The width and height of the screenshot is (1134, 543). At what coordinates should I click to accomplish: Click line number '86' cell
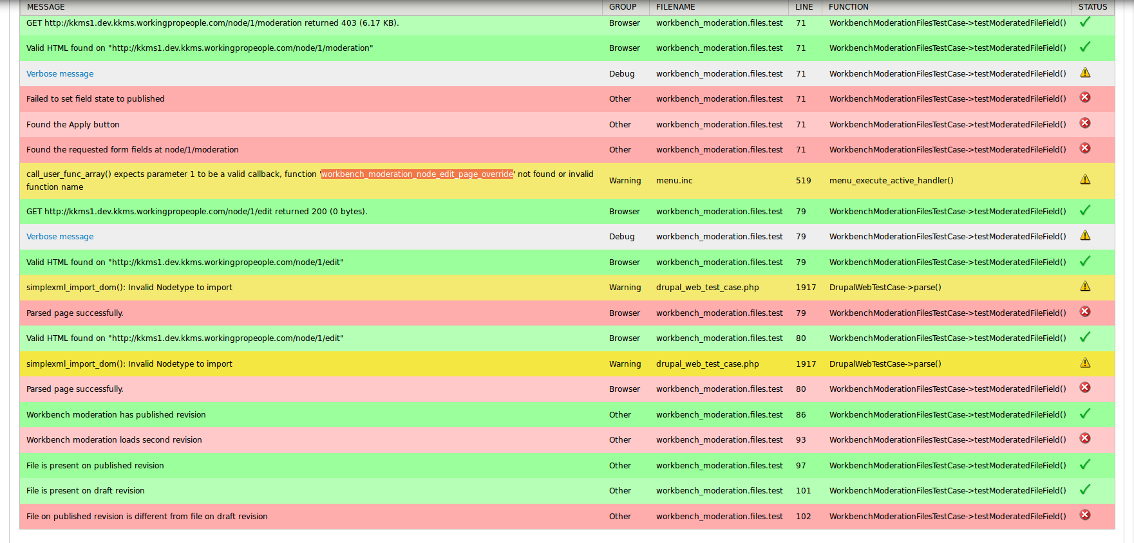pos(800,415)
